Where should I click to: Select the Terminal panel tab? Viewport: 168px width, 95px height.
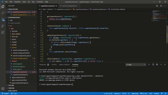click(x=75, y=65)
